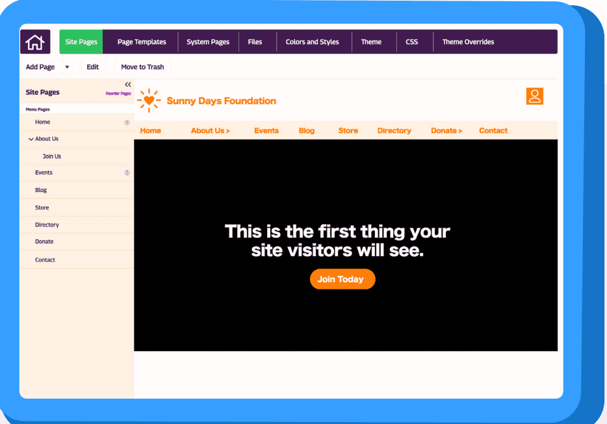Viewport: 607px width, 424px height.
Task: Switch to the Page Templates tab
Action: [x=142, y=42]
